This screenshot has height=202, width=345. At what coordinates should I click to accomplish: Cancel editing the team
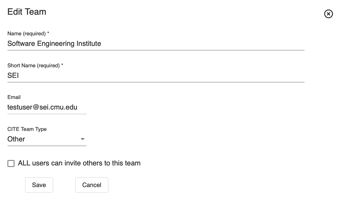pos(92,185)
